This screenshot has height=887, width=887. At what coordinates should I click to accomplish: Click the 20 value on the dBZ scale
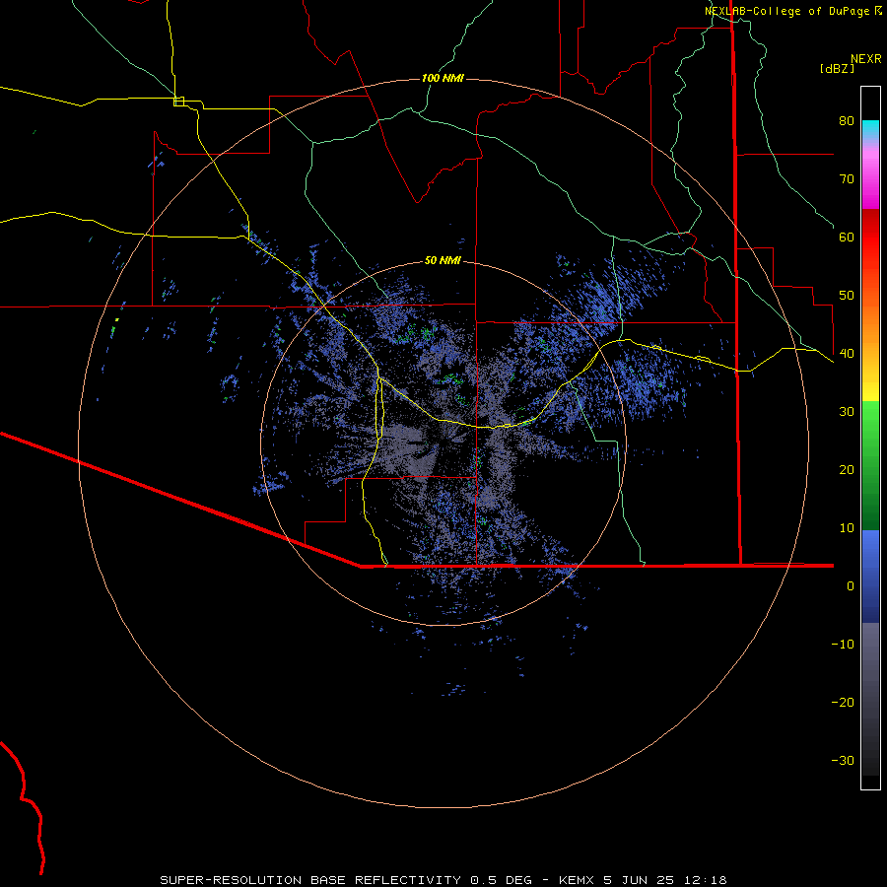847,470
